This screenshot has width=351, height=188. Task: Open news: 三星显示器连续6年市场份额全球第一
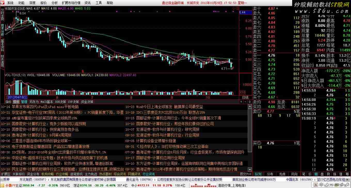point(42,141)
